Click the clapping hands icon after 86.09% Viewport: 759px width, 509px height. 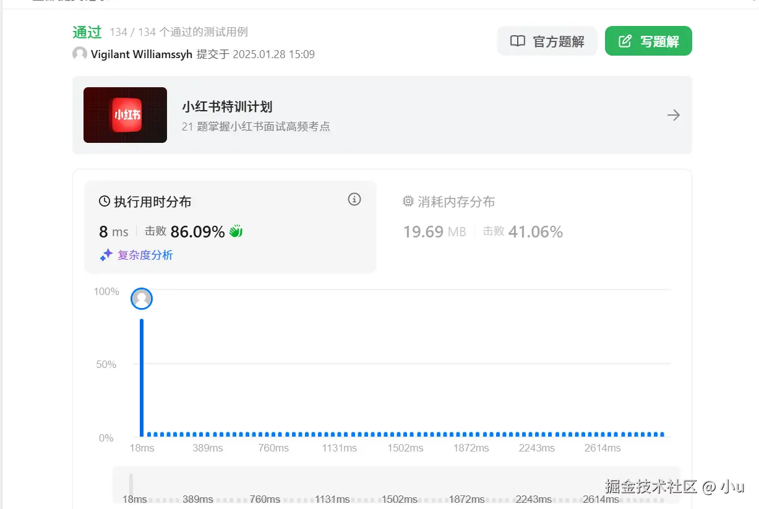click(236, 232)
